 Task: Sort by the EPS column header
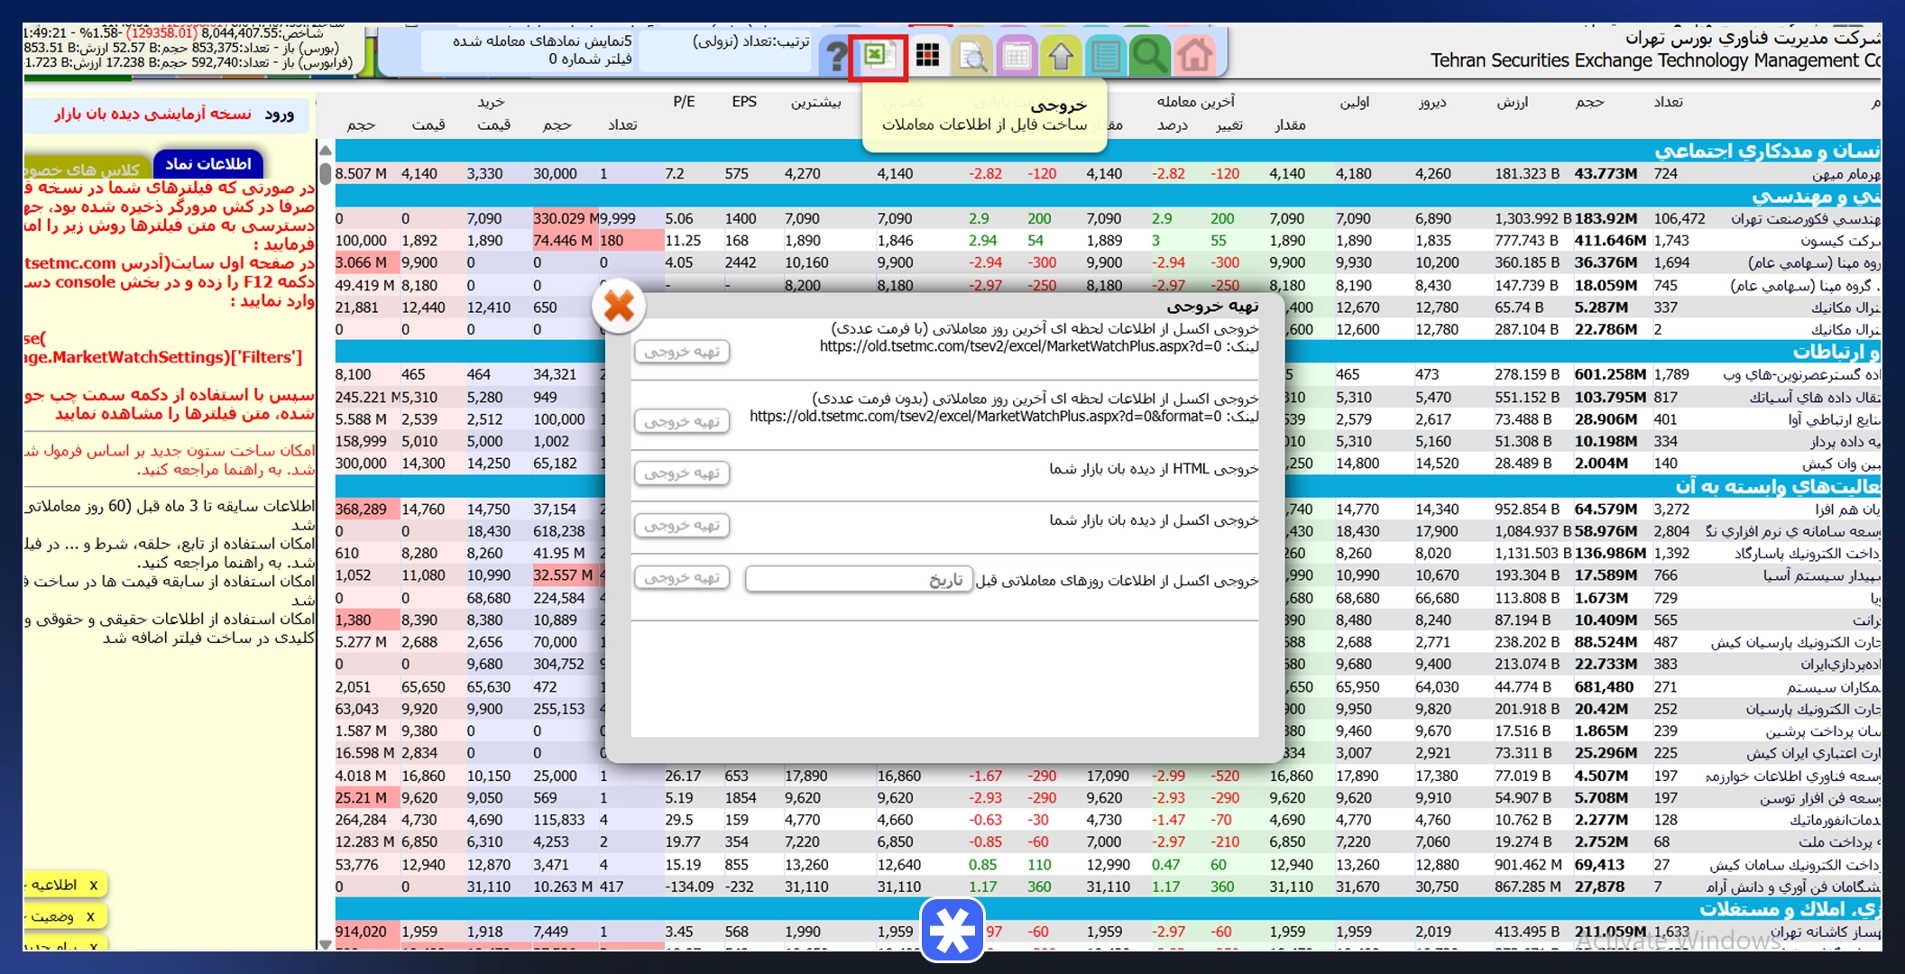click(744, 102)
